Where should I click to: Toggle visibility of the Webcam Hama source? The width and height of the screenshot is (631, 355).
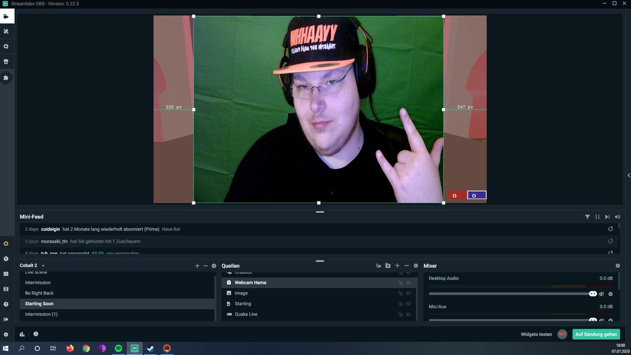pyautogui.click(x=409, y=283)
